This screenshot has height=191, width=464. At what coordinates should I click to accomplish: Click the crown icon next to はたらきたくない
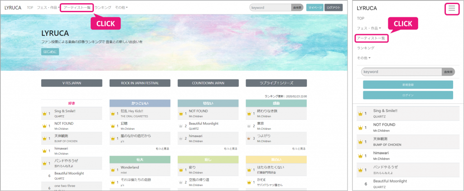(249, 170)
